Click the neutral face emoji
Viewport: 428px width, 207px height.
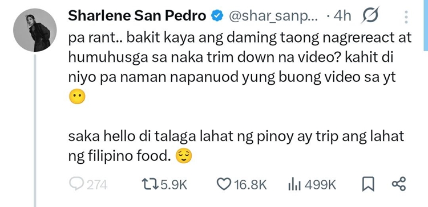(77, 97)
